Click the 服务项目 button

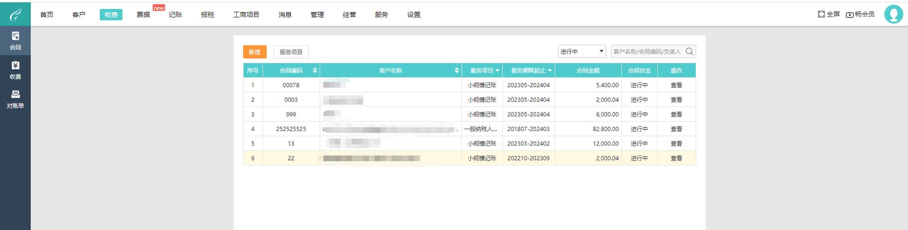click(x=291, y=52)
